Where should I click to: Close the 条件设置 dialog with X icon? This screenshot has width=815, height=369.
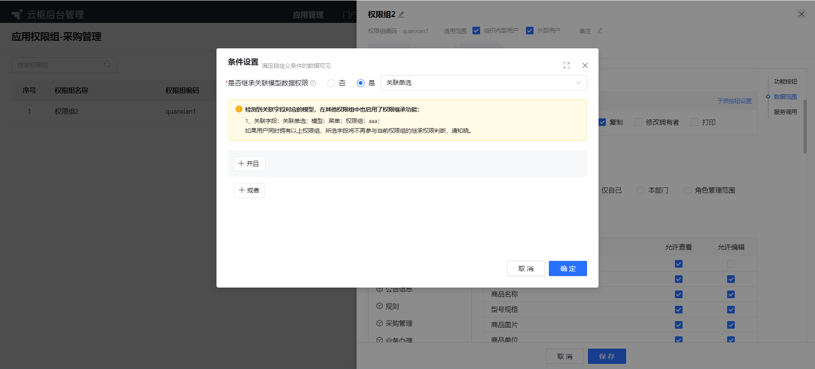pyautogui.click(x=585, y=65)
